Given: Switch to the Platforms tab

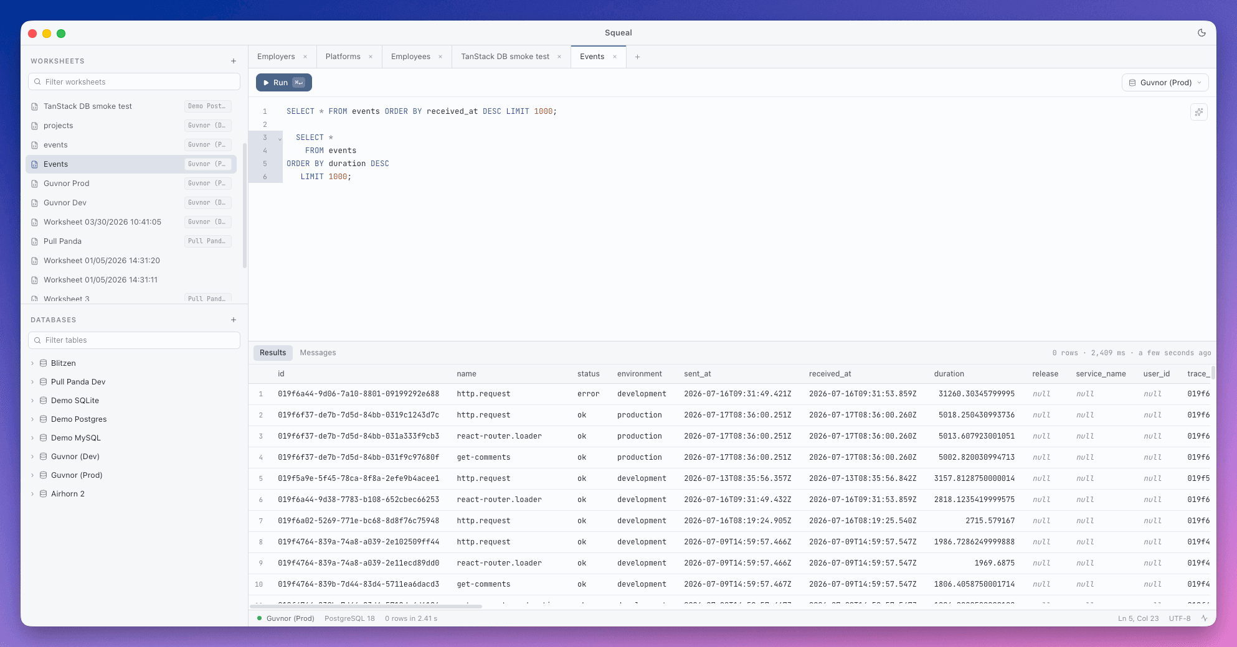Looking at the screenshot, I should point(343,57).
